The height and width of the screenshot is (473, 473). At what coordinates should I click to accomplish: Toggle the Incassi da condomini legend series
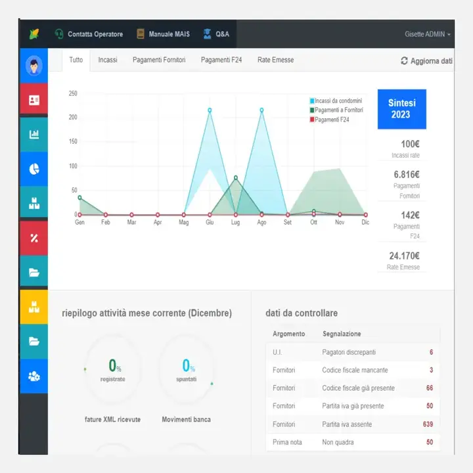pos(336,101)
